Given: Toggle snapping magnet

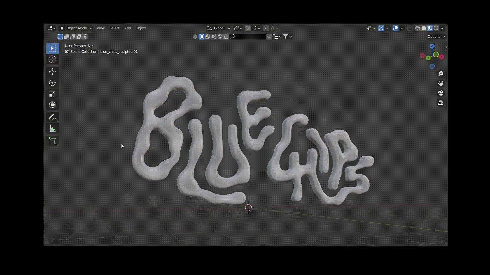Looking at the screenshot, I should coord(247,28).
